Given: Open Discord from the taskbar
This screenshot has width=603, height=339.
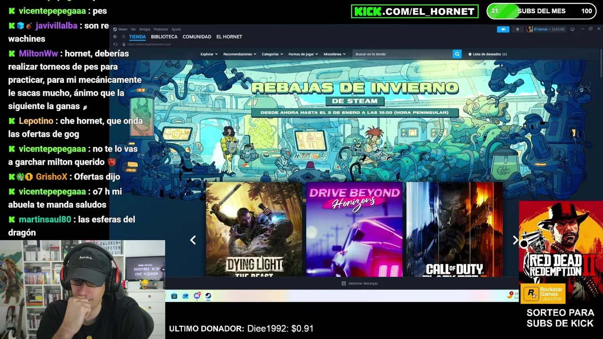Looking at the screenshot, I should [x=197, y=296].
